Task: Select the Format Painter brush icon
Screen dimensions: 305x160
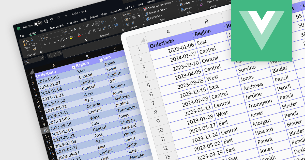Action: click(x=35, y=49)
